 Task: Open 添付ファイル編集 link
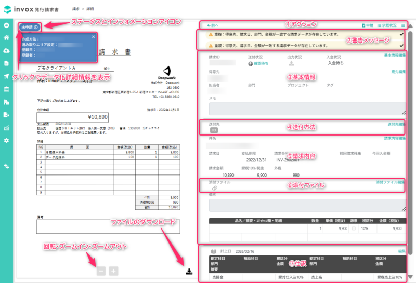(x=391, y=182)
